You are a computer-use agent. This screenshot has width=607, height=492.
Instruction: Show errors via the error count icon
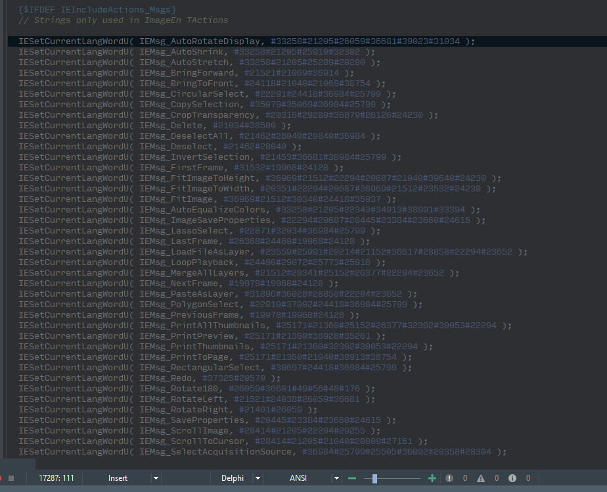pyautogui.click(x=449, y=478)
